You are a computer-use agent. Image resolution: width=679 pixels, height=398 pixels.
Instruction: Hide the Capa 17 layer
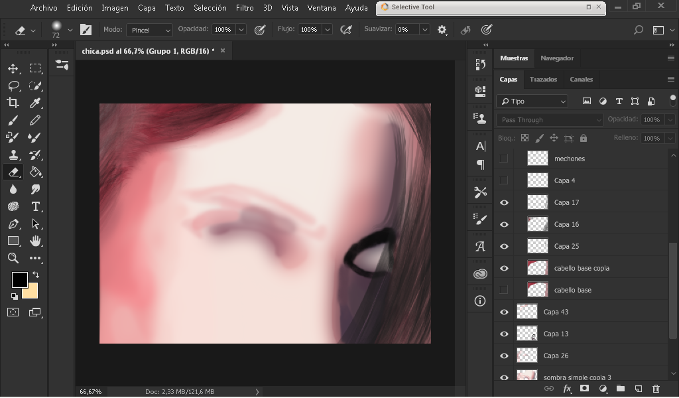tap(504, 202)
